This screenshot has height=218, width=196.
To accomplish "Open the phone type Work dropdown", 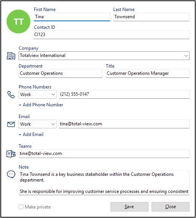I will (x=38, y=95).
